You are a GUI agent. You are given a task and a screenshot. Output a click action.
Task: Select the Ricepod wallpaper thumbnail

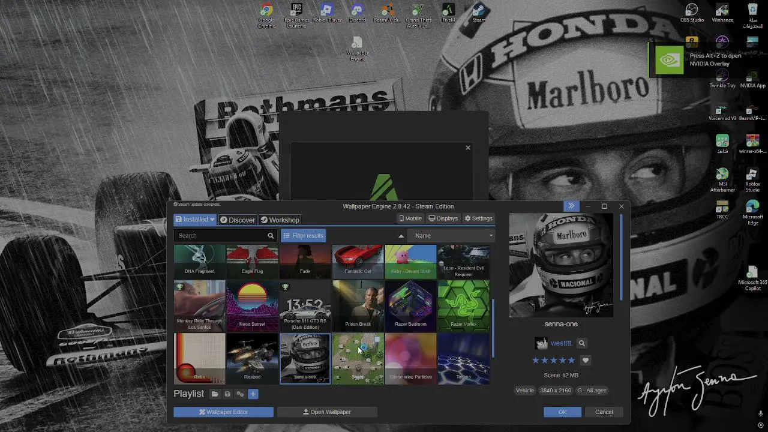tap(252, 358)
